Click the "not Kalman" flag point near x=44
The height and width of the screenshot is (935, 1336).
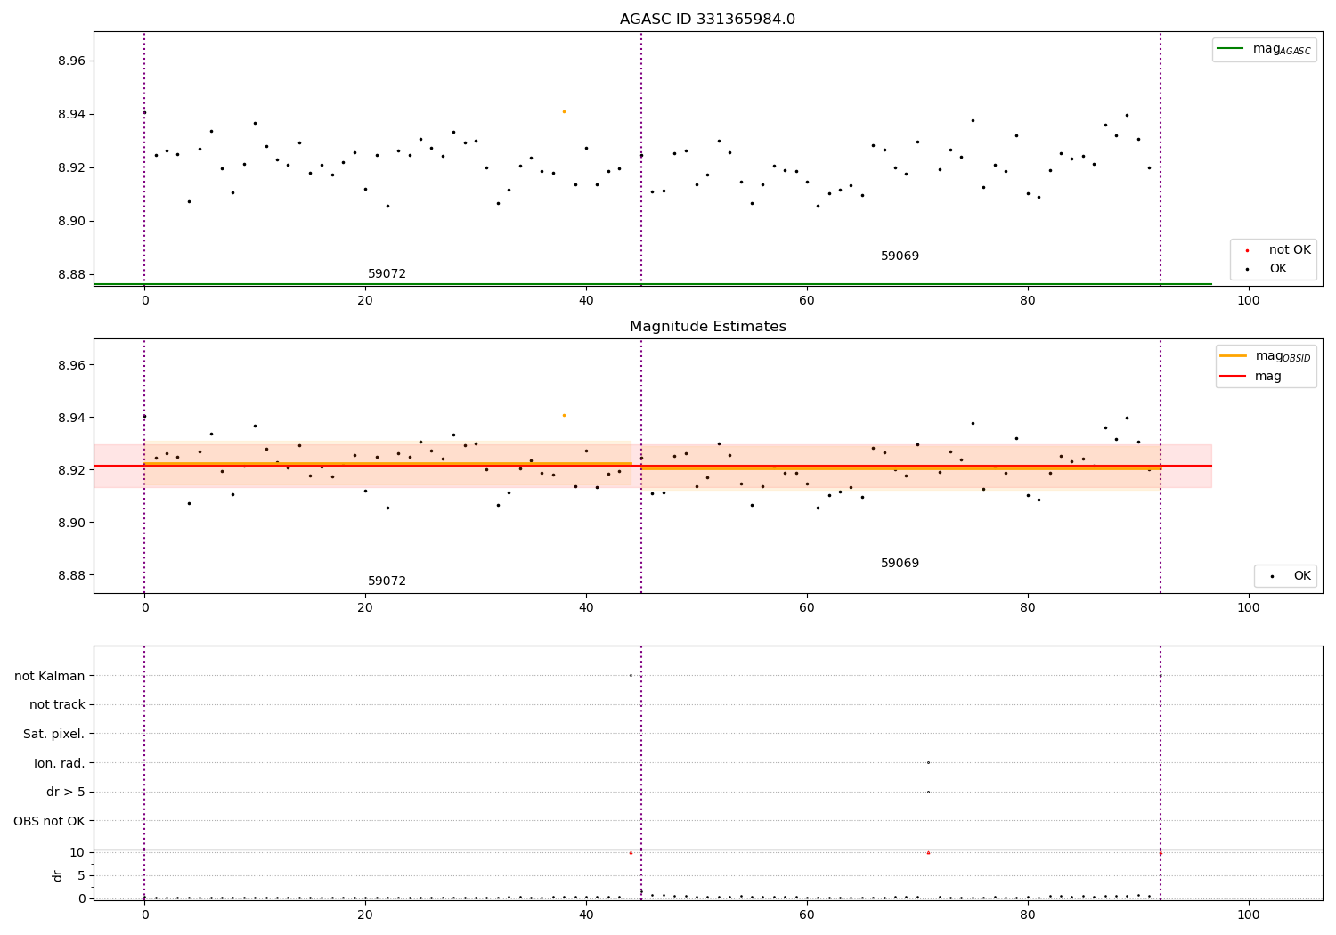pyautogui.click(x=631, y=675)
